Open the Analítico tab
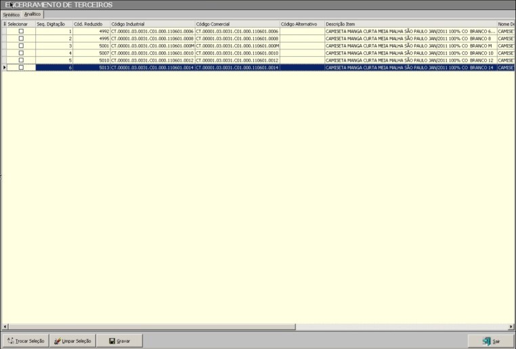Screen dimensions: 516x349 coord(33,14)
